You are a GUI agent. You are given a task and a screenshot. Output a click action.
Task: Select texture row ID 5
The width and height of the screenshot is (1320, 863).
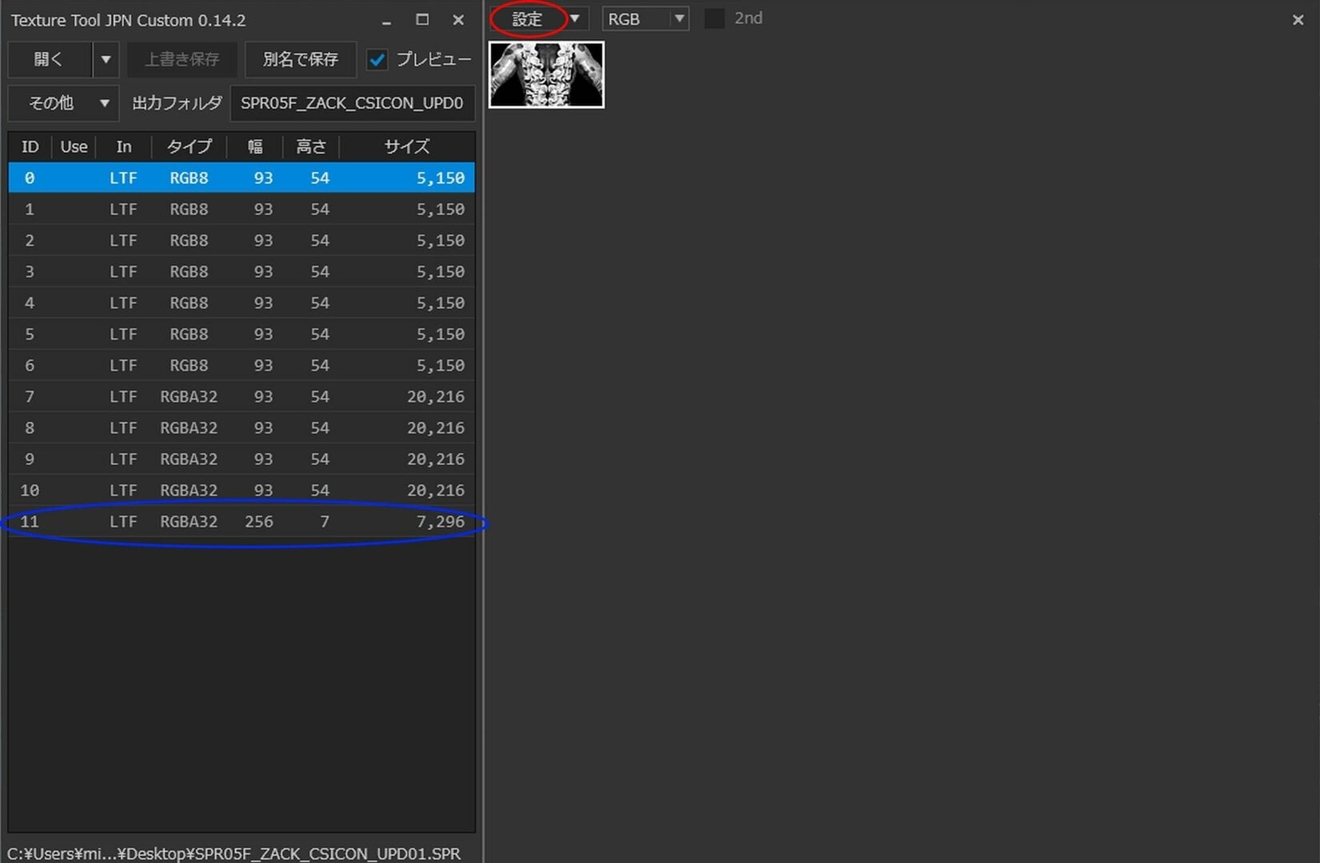(x=241, y=333)
